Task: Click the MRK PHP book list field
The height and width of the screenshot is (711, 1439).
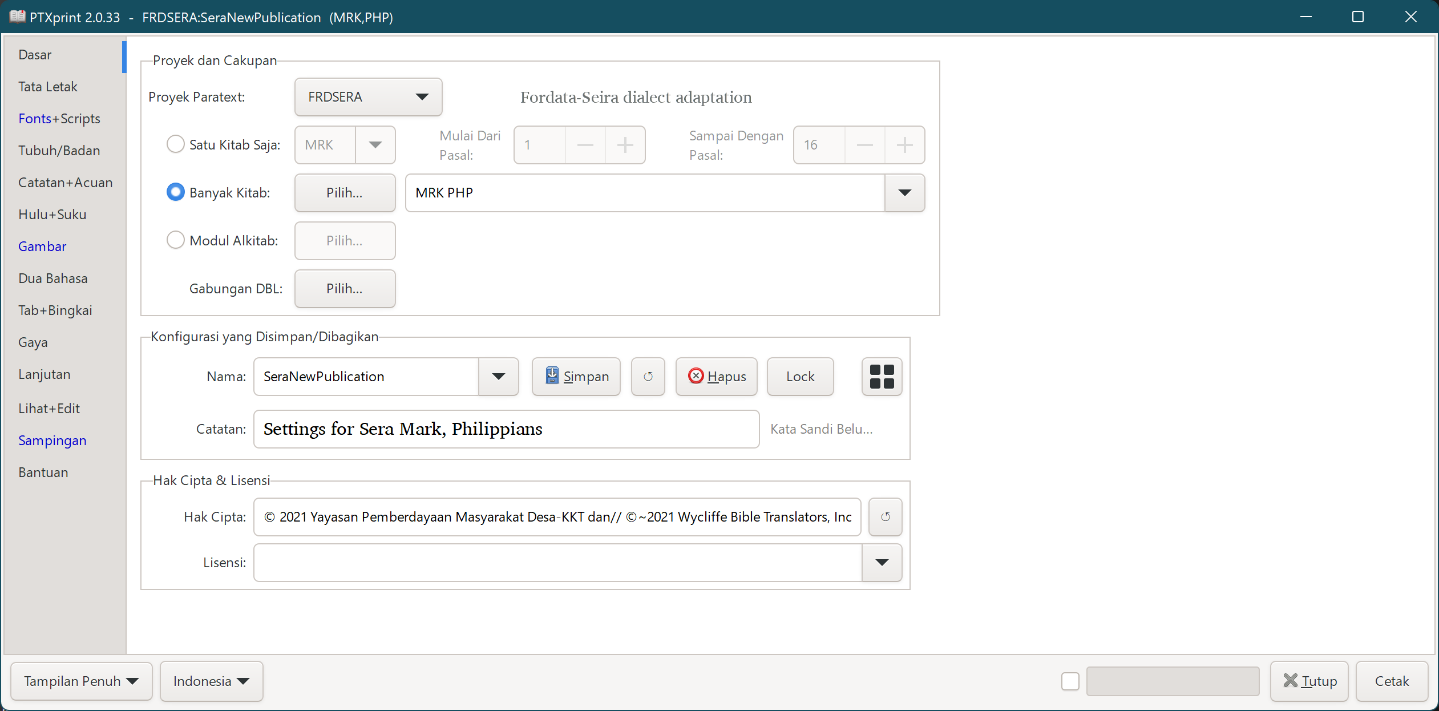Action: pyautogui.click(x=645, y=193)
